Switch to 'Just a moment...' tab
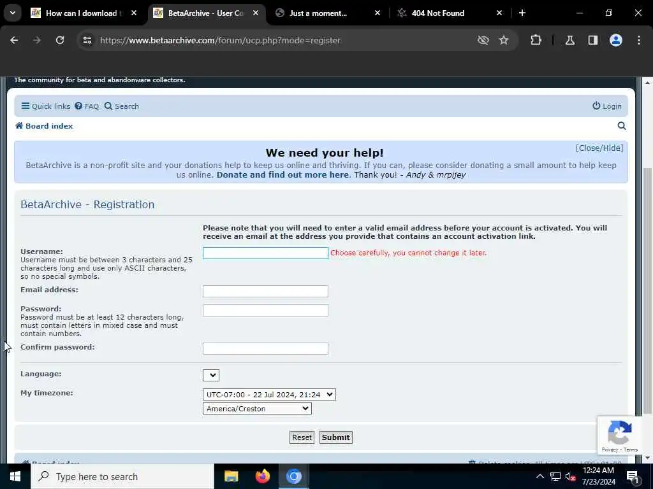The image size is (653, 489). pyautogui.click(x=318, y=13)
